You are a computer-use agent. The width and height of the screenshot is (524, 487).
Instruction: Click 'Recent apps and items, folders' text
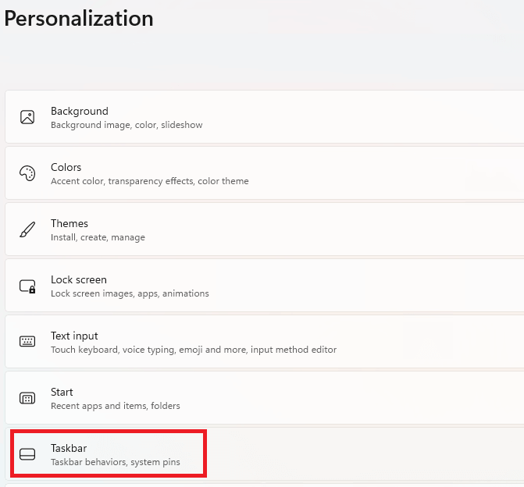click(x=116, y=406)
